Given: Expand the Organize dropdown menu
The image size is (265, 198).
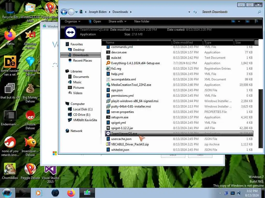Looking at the screenshot, I should coord(72,21).
